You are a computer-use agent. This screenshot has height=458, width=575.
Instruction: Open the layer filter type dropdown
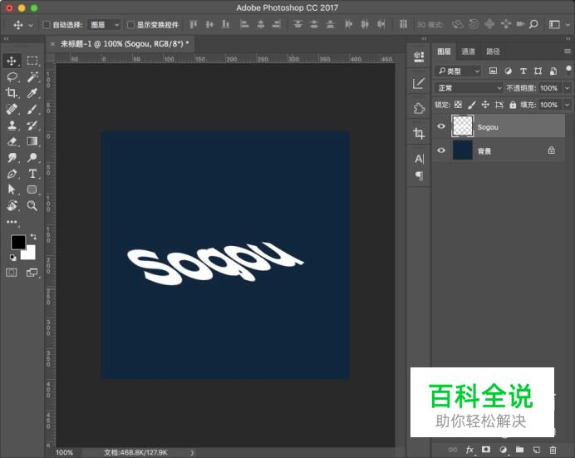459,71
